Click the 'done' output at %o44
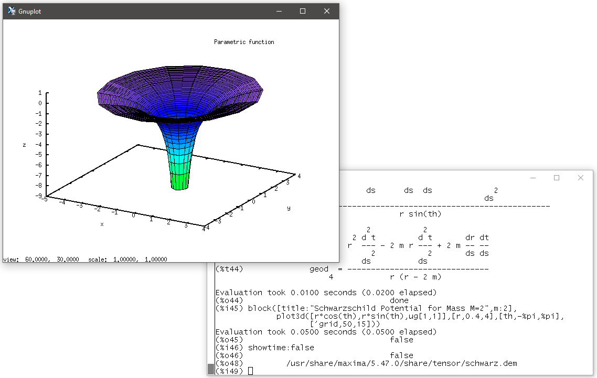This screenshot has width=597, height=378. tap(399, 300)
